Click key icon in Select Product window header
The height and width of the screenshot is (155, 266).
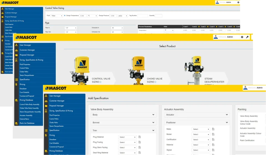pos(247,37)
